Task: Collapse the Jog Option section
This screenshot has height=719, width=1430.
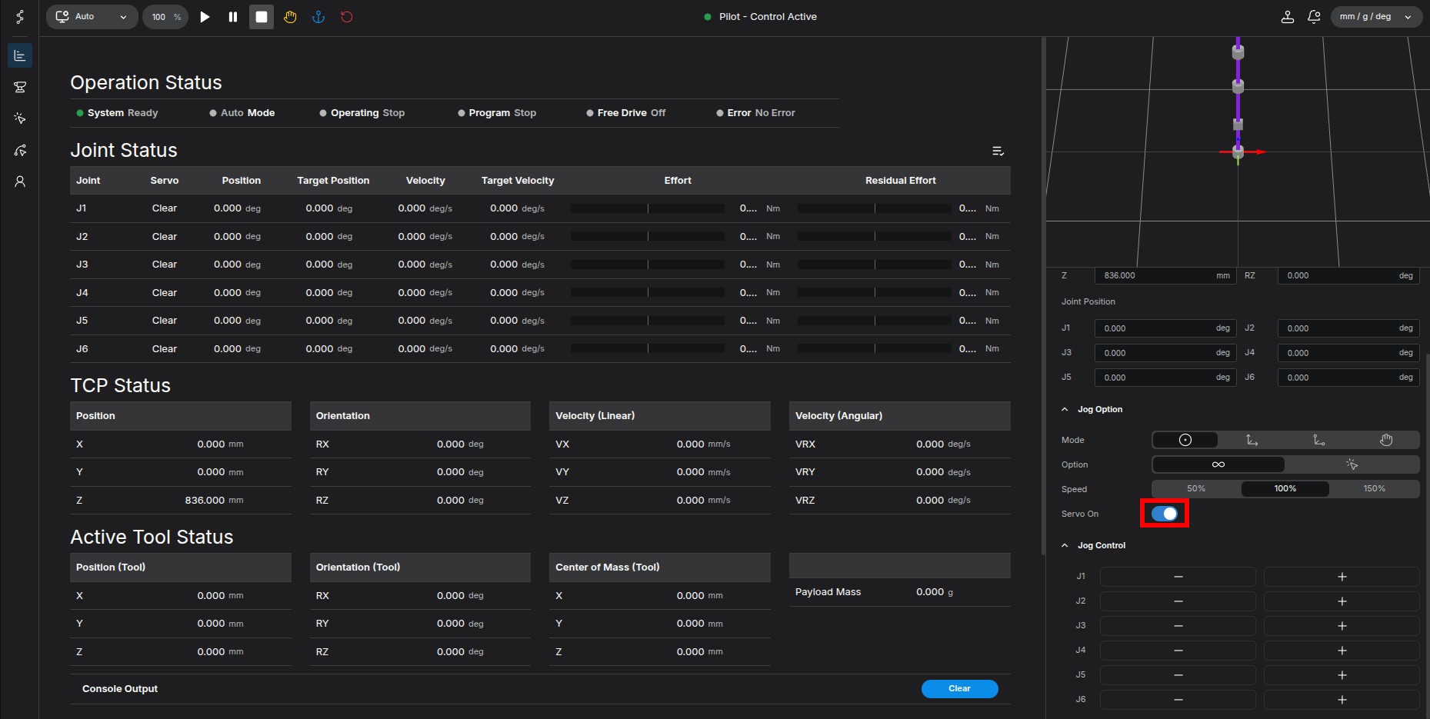Action: coord(1065,410)
